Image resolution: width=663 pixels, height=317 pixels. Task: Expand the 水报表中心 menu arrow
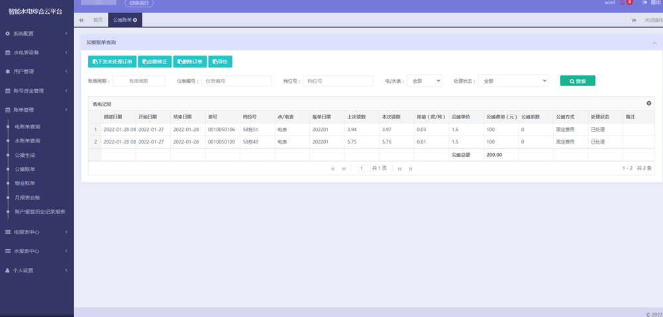point(66,251)
